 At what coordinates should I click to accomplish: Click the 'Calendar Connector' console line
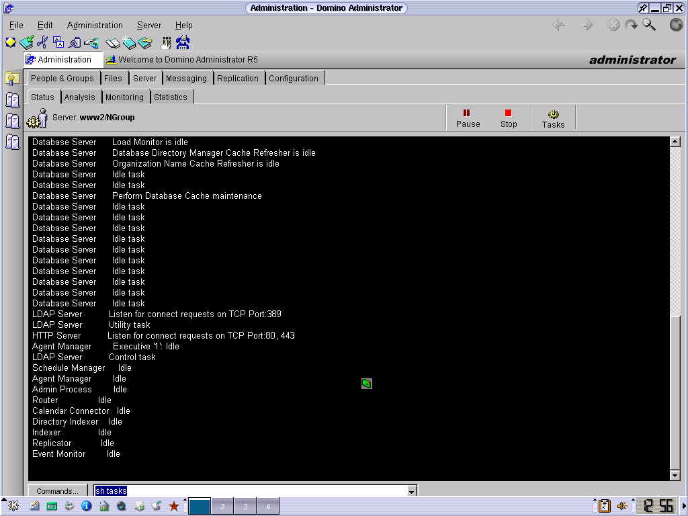pos(81,411)
